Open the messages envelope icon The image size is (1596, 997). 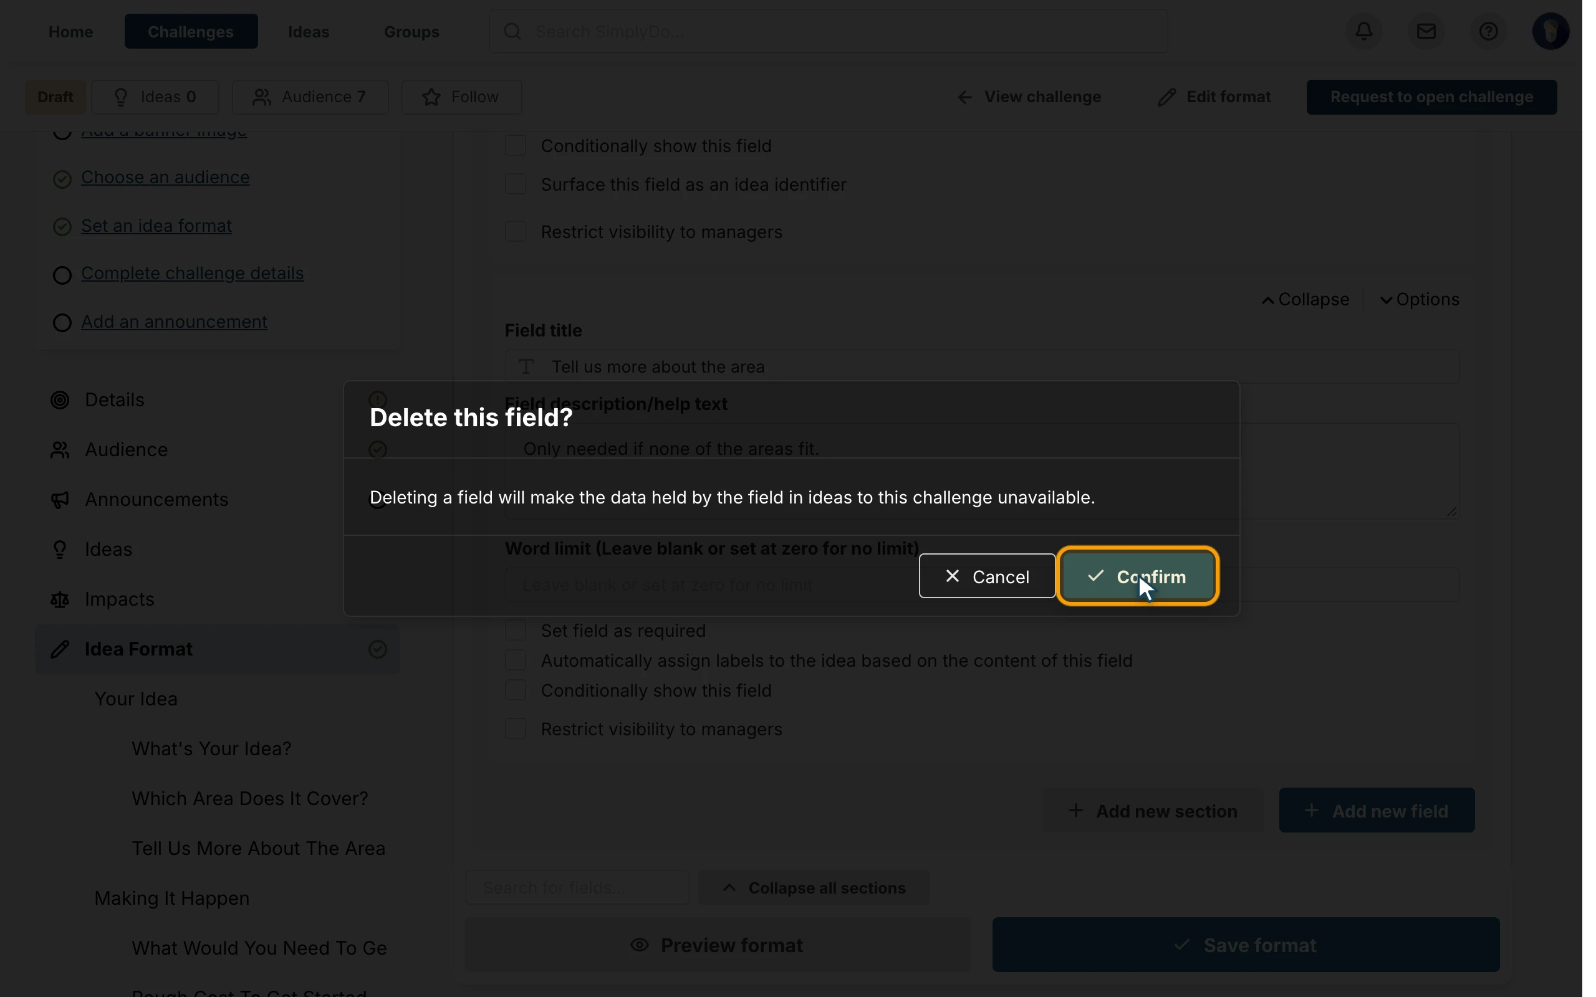click(1426, 31)
